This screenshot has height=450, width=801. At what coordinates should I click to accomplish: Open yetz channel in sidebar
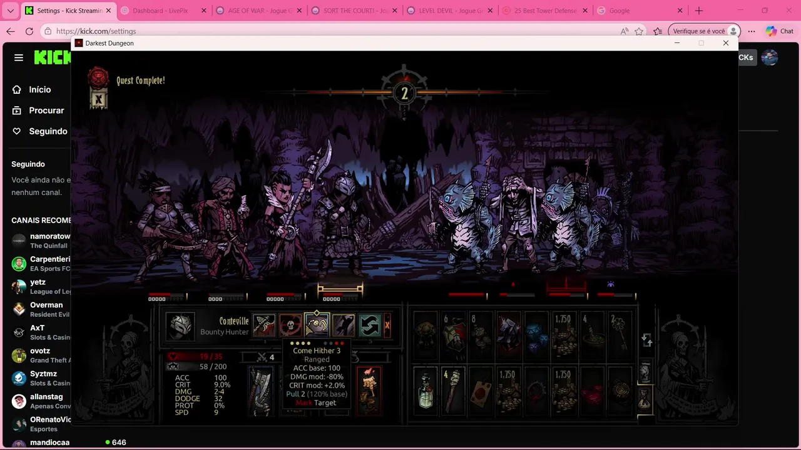[x=41, y=286]
